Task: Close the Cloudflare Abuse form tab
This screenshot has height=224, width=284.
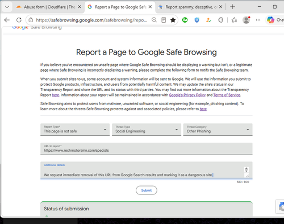Action: tap(80, 7)
